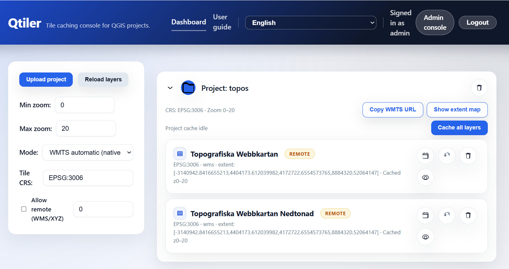
Task: Open the Mode WMTS automatic dropdown
Action: click(x=88, y=153)
